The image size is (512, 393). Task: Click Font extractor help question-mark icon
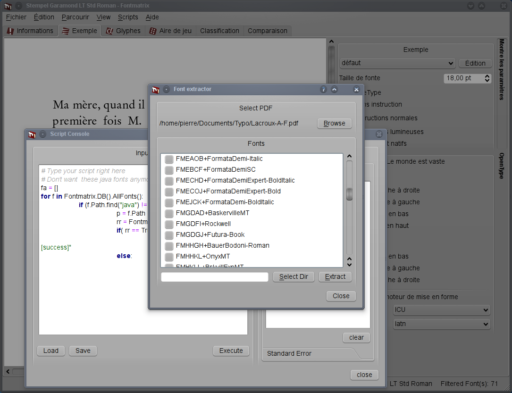[323, 89]
